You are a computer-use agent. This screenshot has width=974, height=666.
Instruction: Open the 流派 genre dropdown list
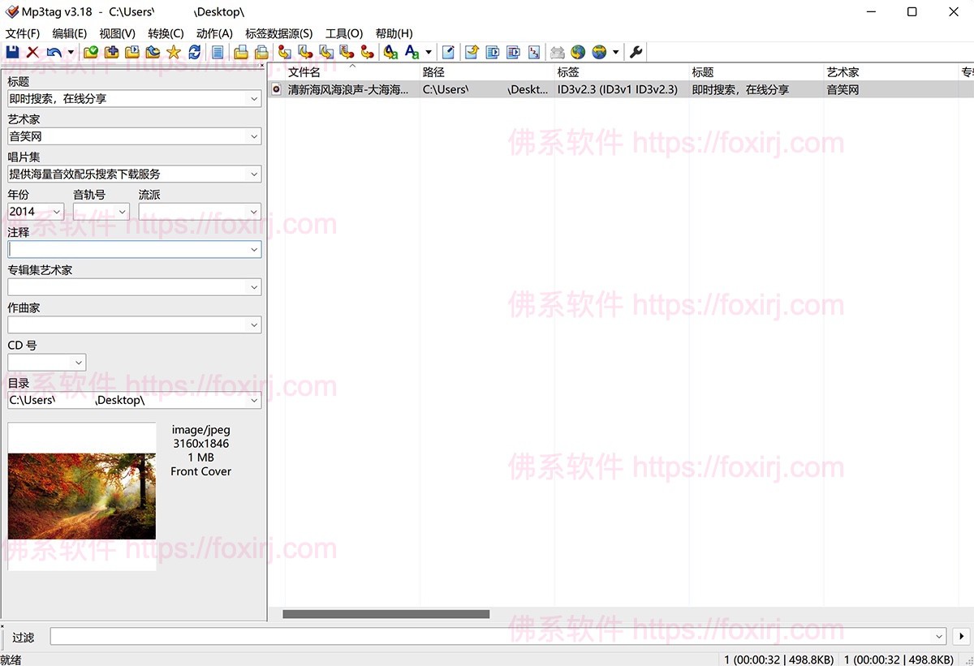[255, 211]
